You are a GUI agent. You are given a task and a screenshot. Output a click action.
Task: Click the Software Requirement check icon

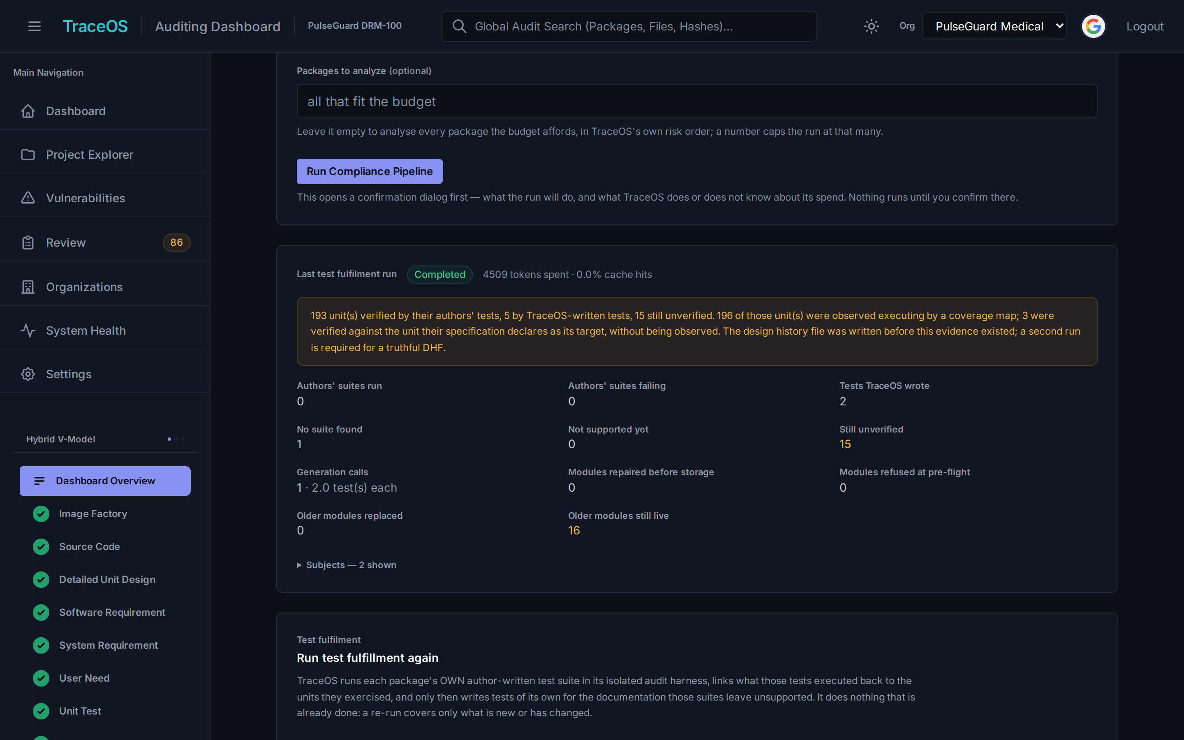(41, 613)
